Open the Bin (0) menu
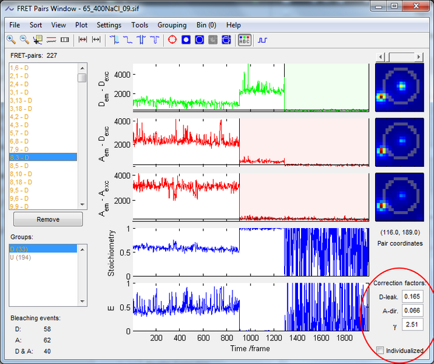 tap(206, 25)
